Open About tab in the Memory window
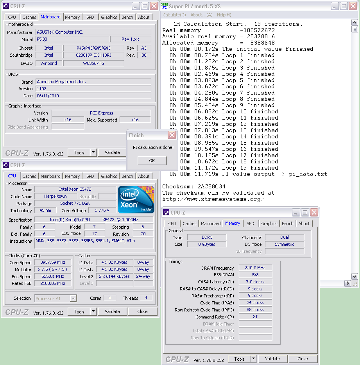Viewport: 360px width, 365px height. tap(304, 223)
